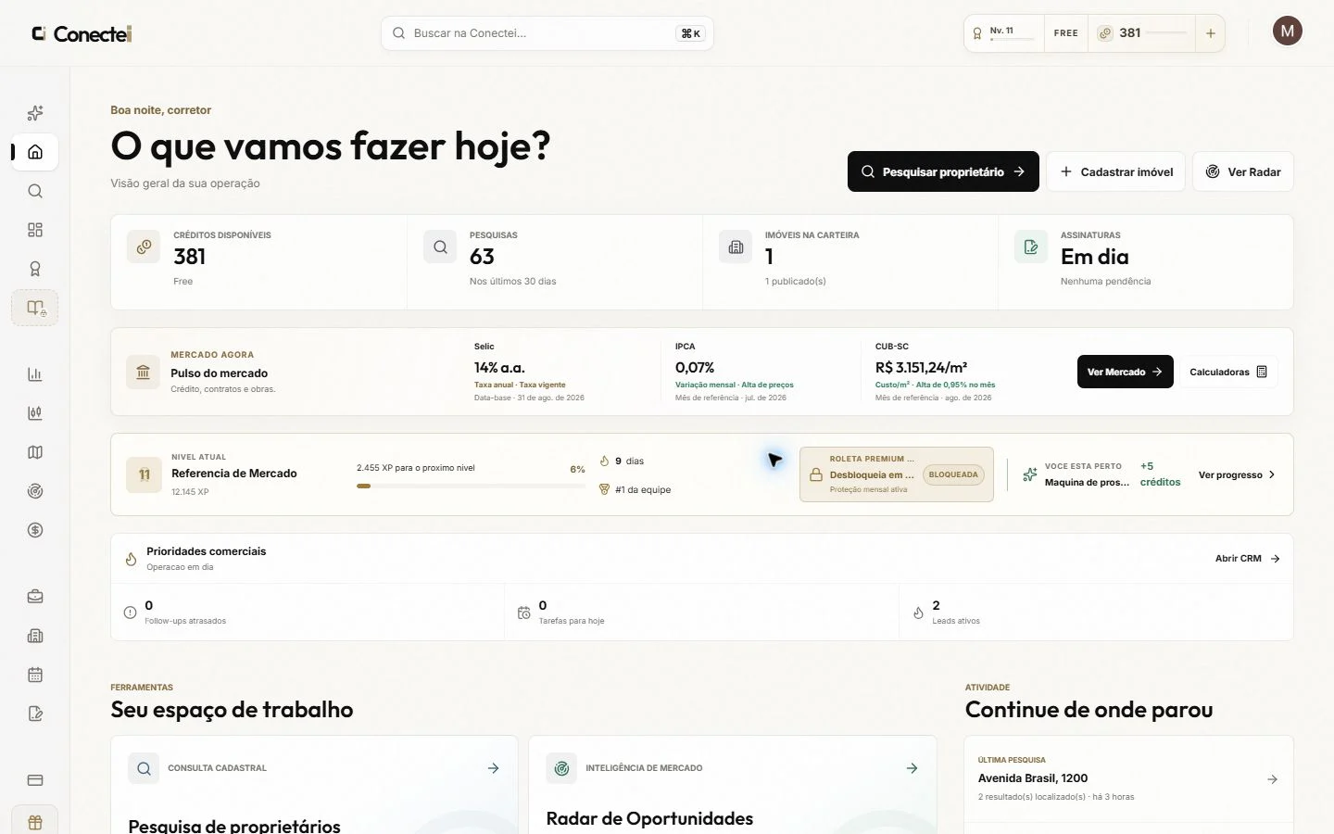The width and height of the screenshot is (1334, 834).
Task: Click the signature icon in Assinaturas card
Action: 1031,247
